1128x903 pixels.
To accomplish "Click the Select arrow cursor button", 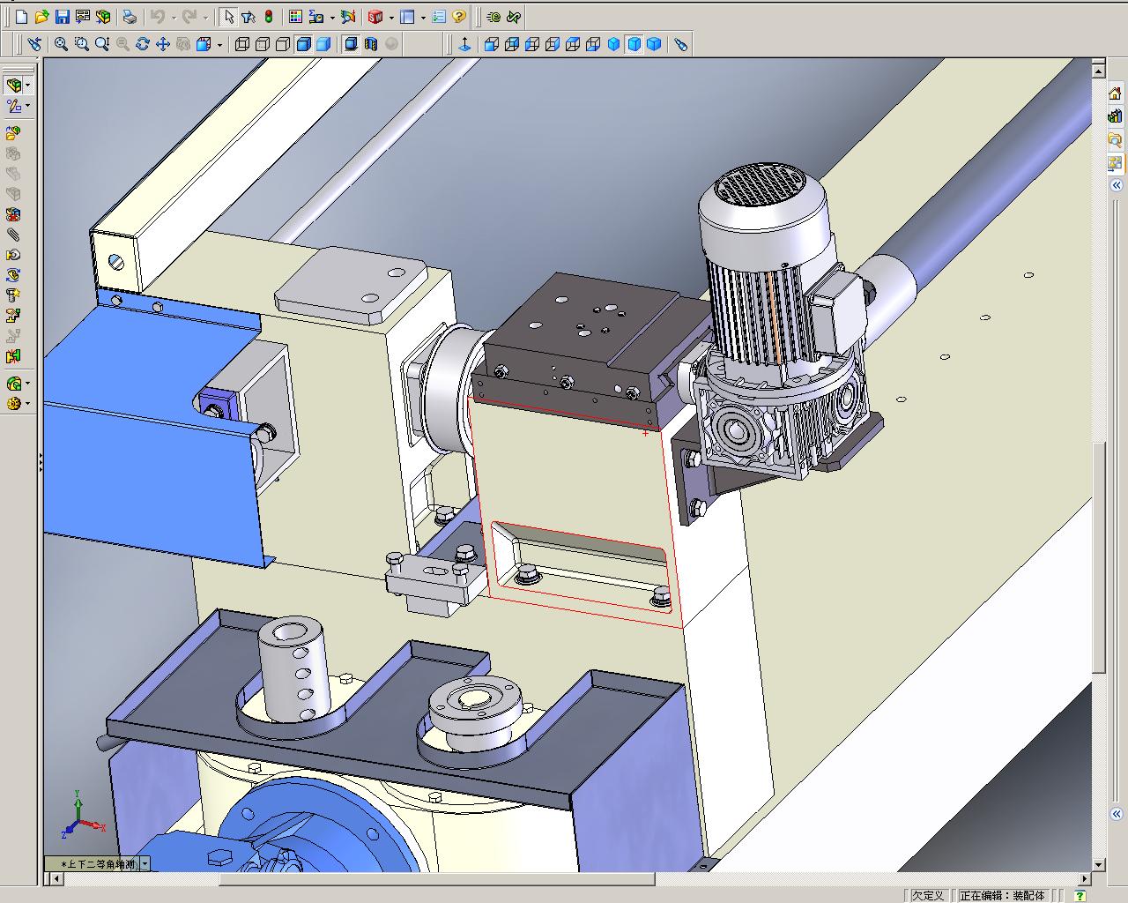I will click(x=228, y=17).
